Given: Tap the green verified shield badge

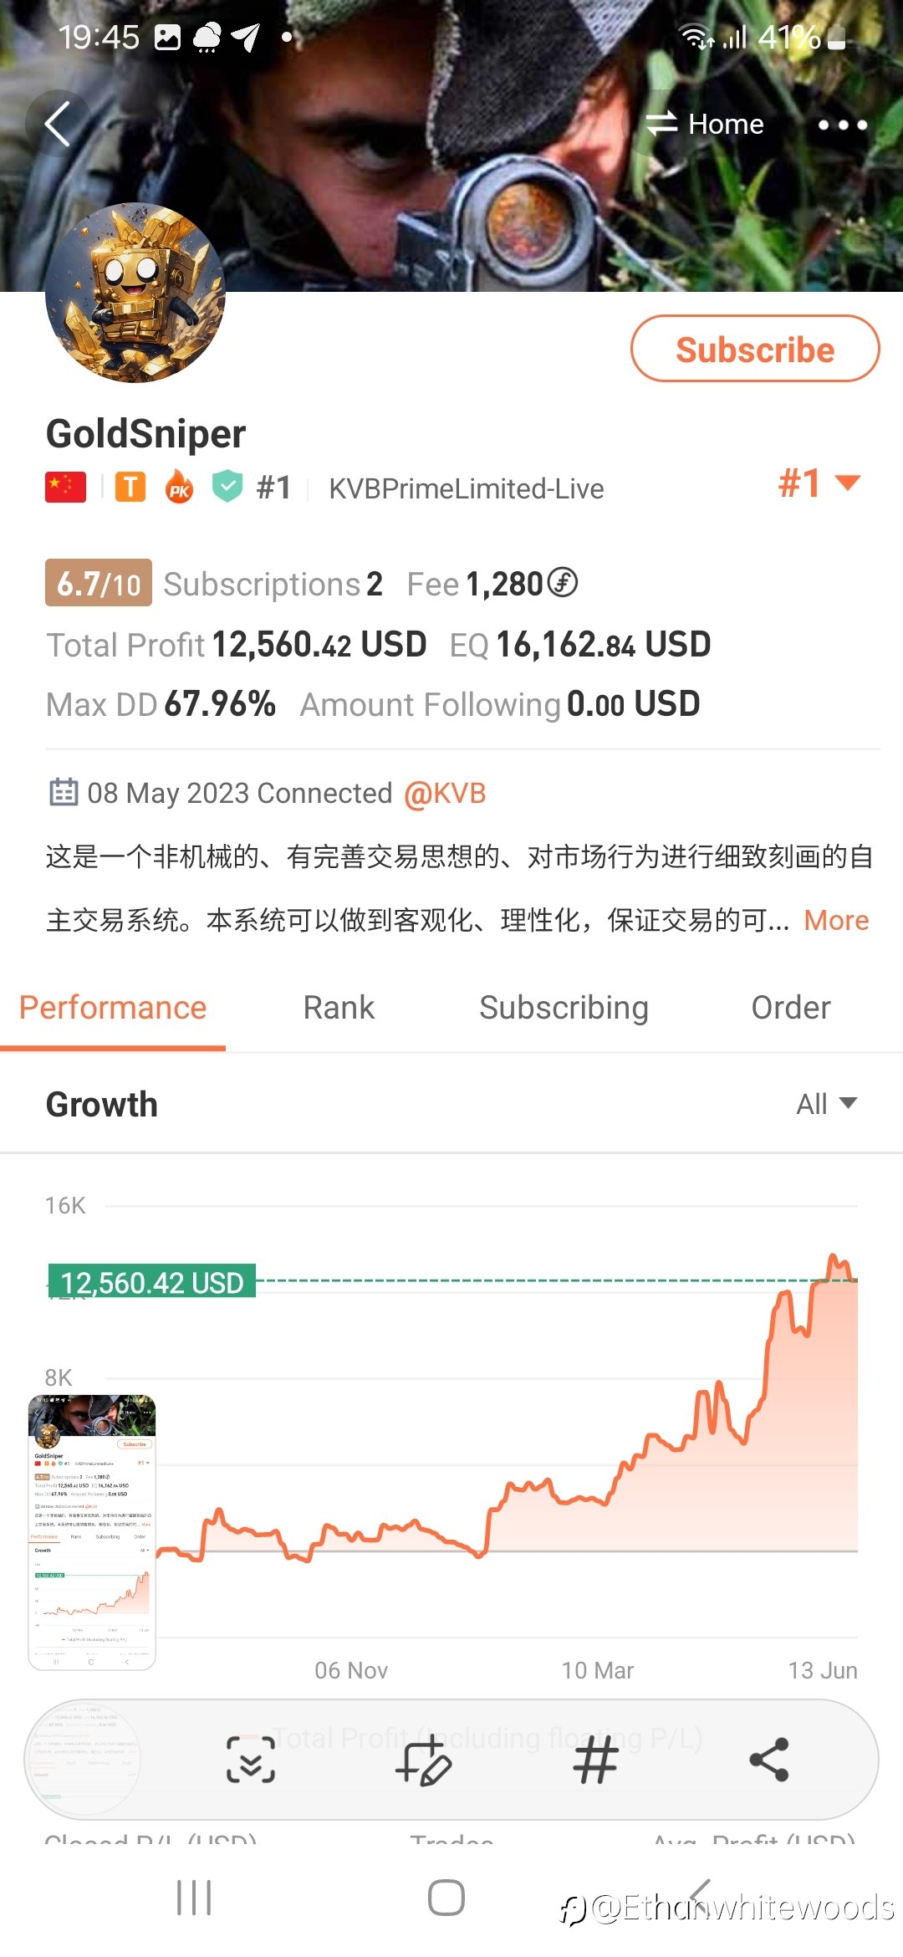Looking at the screenshot, I should 227,486.
